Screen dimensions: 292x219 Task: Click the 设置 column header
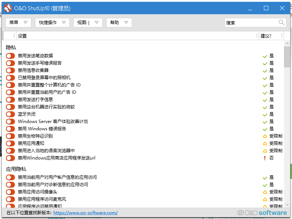point(138,35)
